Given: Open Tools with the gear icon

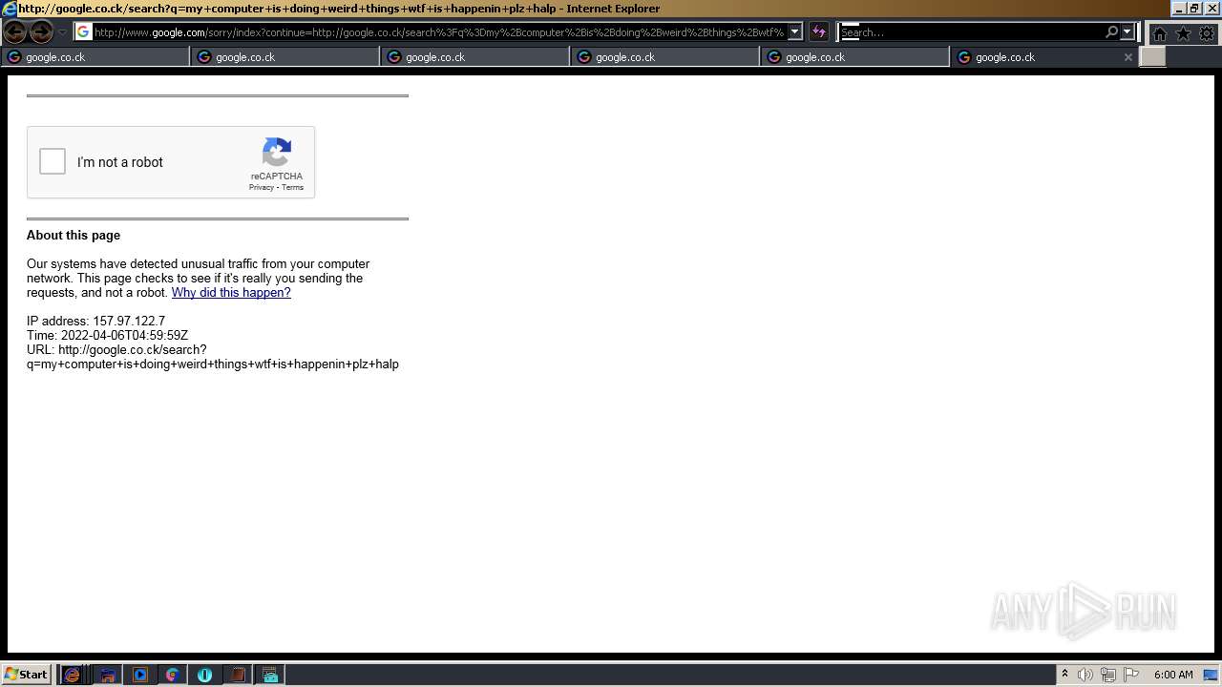Looking at the screenshot, I should click(x=1207, y=33).
